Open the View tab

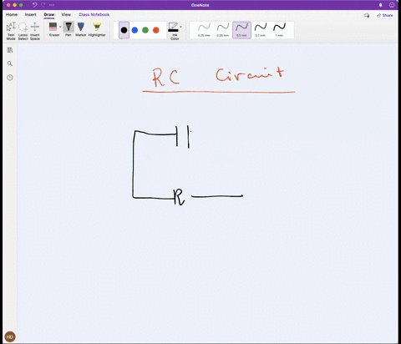(66, 15)
